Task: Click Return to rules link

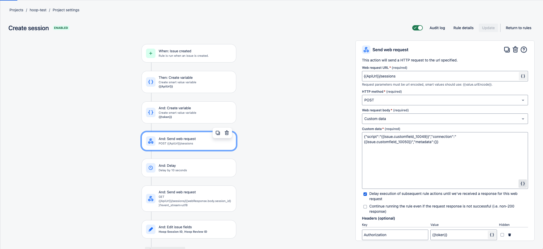Action: (518, 28)
